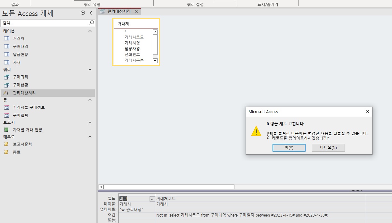This screenshot has width=392, height=223.
Task: Open the 구매쿼리 query icon
Action: pyautogui.click(x=6, y=77)
